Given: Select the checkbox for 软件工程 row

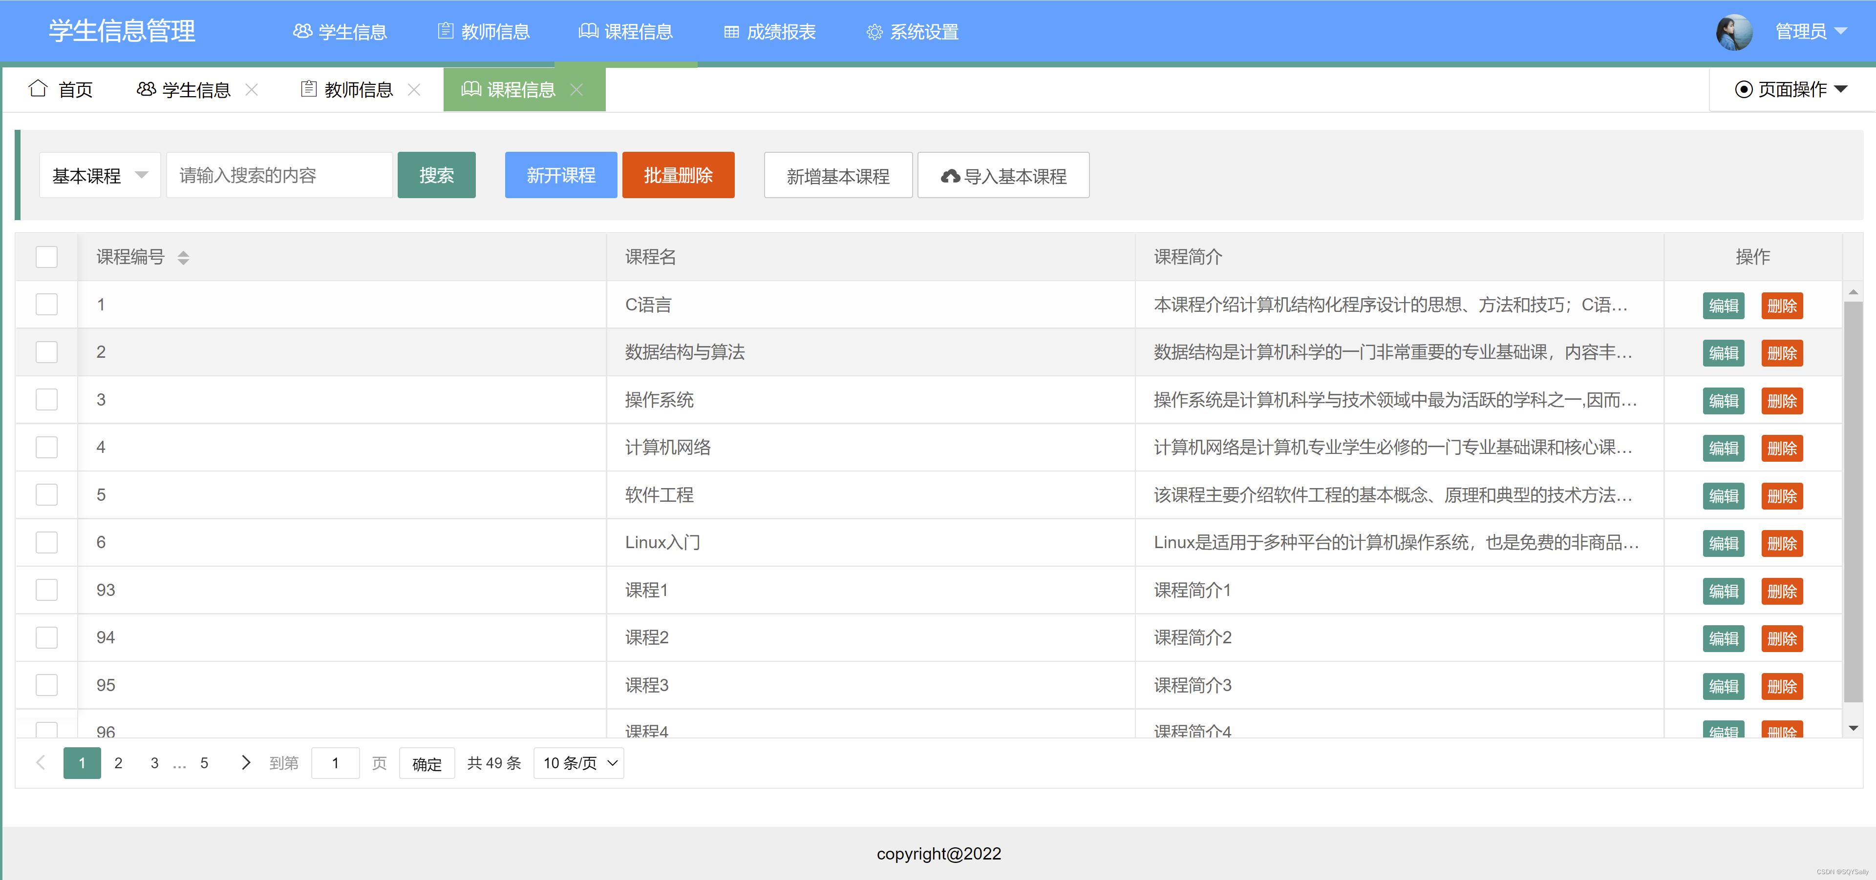Looking at the screenshot, I should (46, 494).
